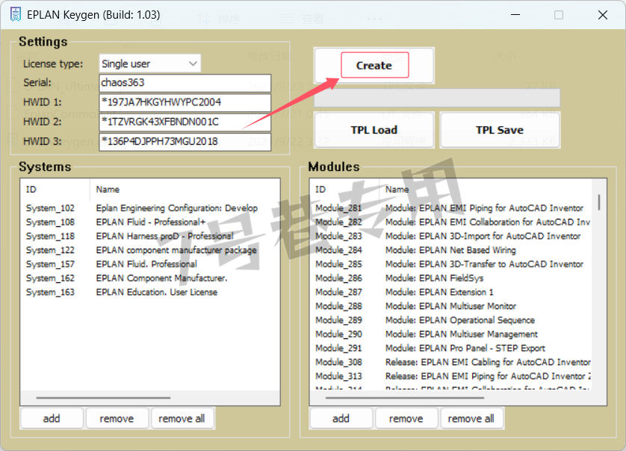Image resolution: width=626 pixels, height=451 pixels.
Task: Select 'Module: EPLAN Multiuser Monitor'
Action: pyautogui.click(x=451, y=306)
